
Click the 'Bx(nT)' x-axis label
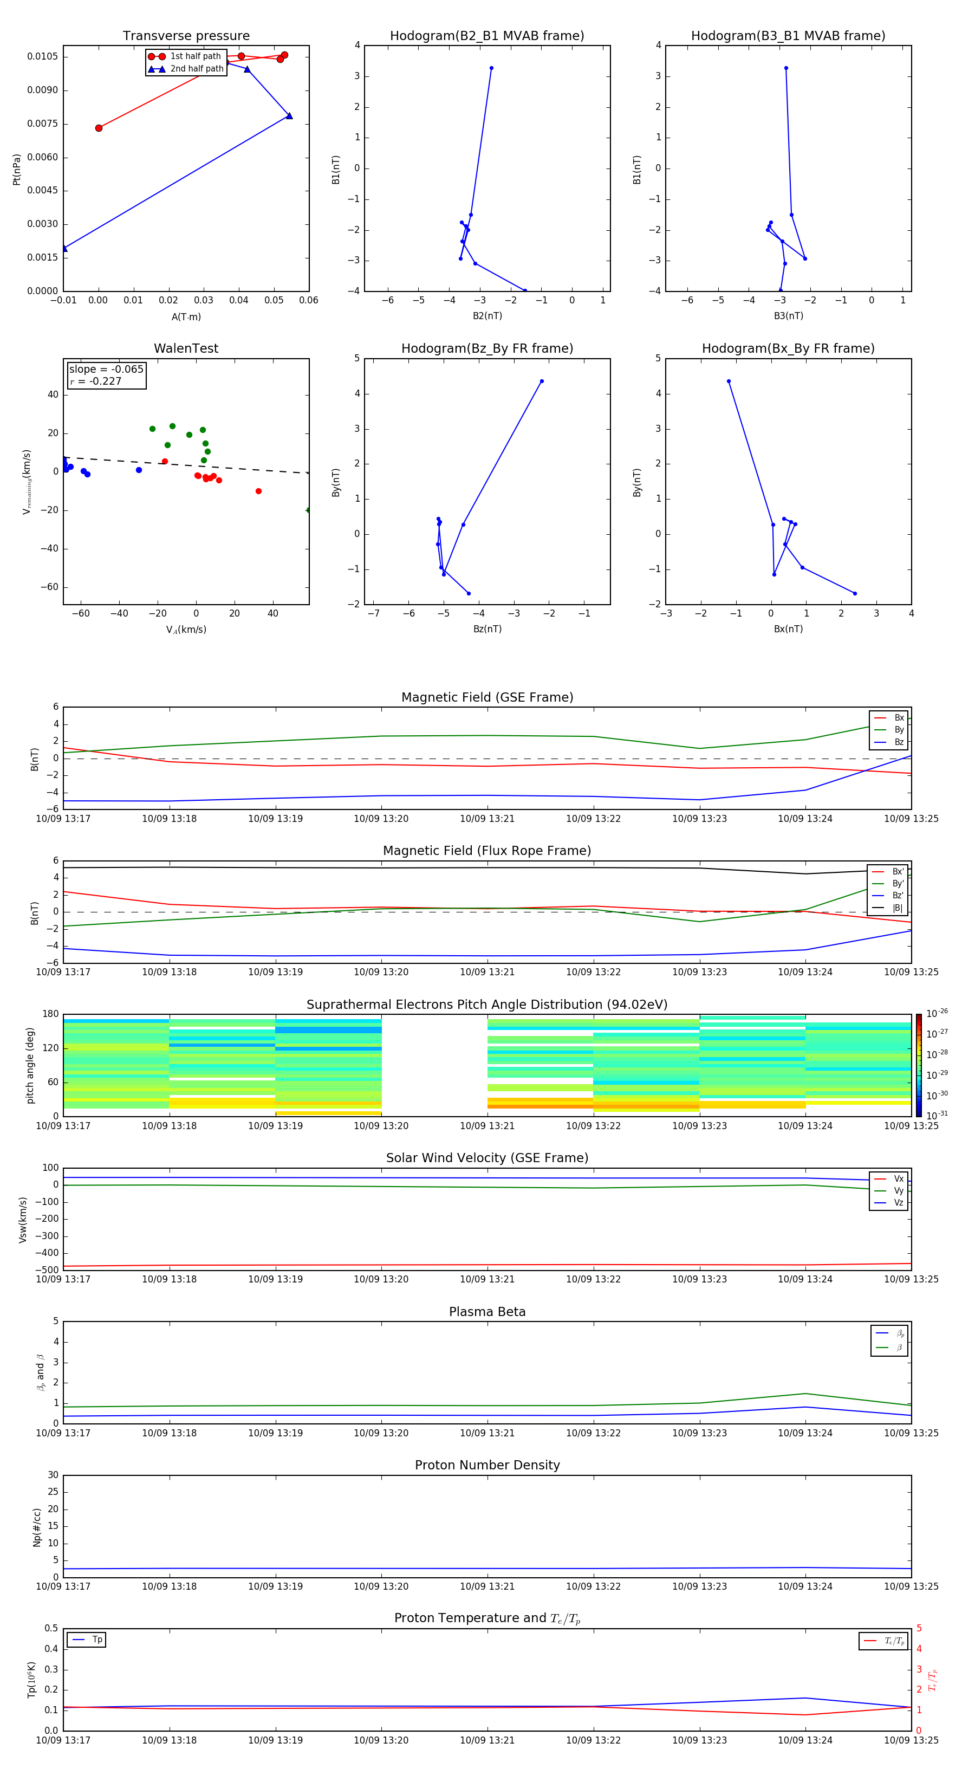(788, 630)
